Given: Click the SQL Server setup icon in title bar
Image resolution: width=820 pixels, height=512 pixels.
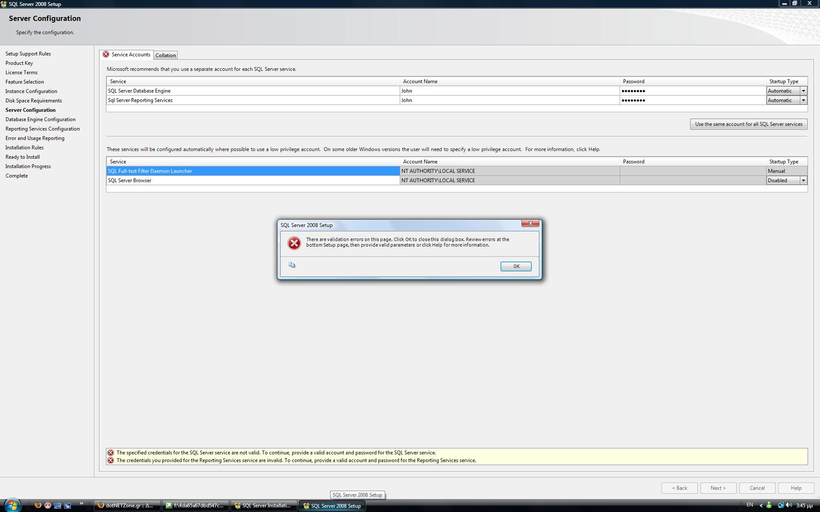Looking at the screenshot, I should (4, 4).
